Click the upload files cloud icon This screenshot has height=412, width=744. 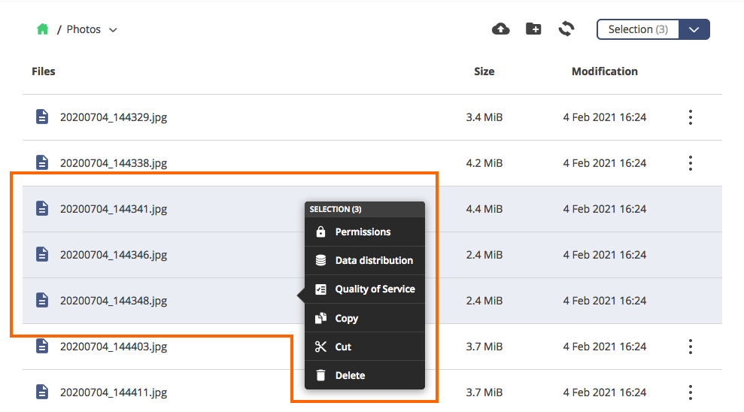pyautogui.click(x=500, y=29)
